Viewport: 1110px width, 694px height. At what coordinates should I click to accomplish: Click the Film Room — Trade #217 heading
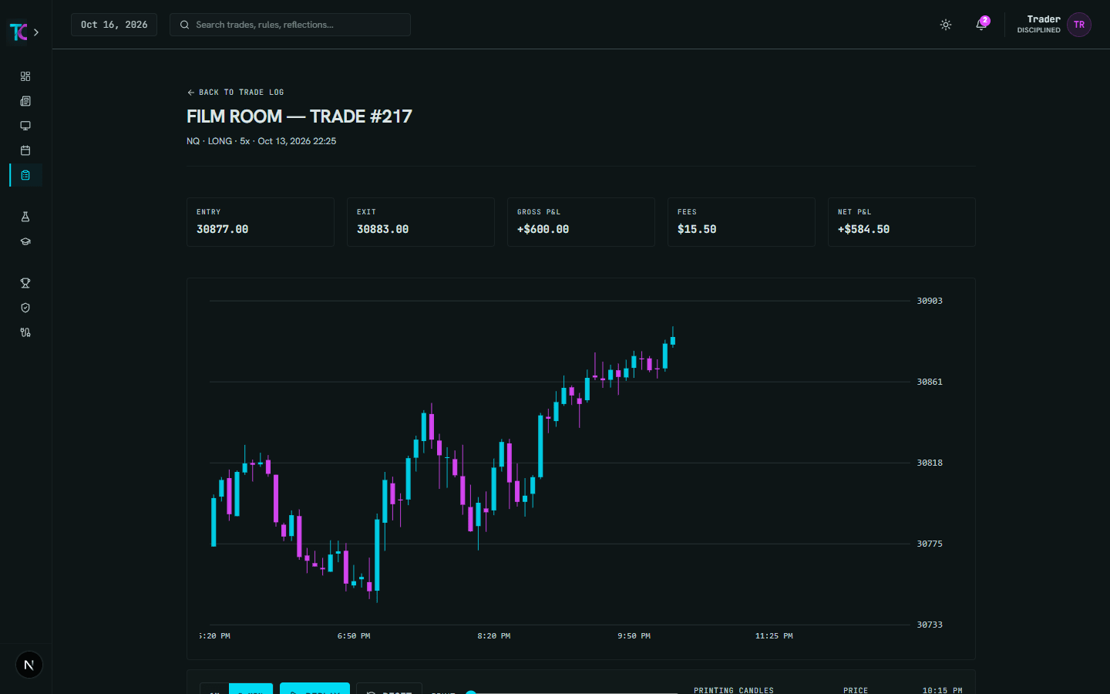click(299, 116)
